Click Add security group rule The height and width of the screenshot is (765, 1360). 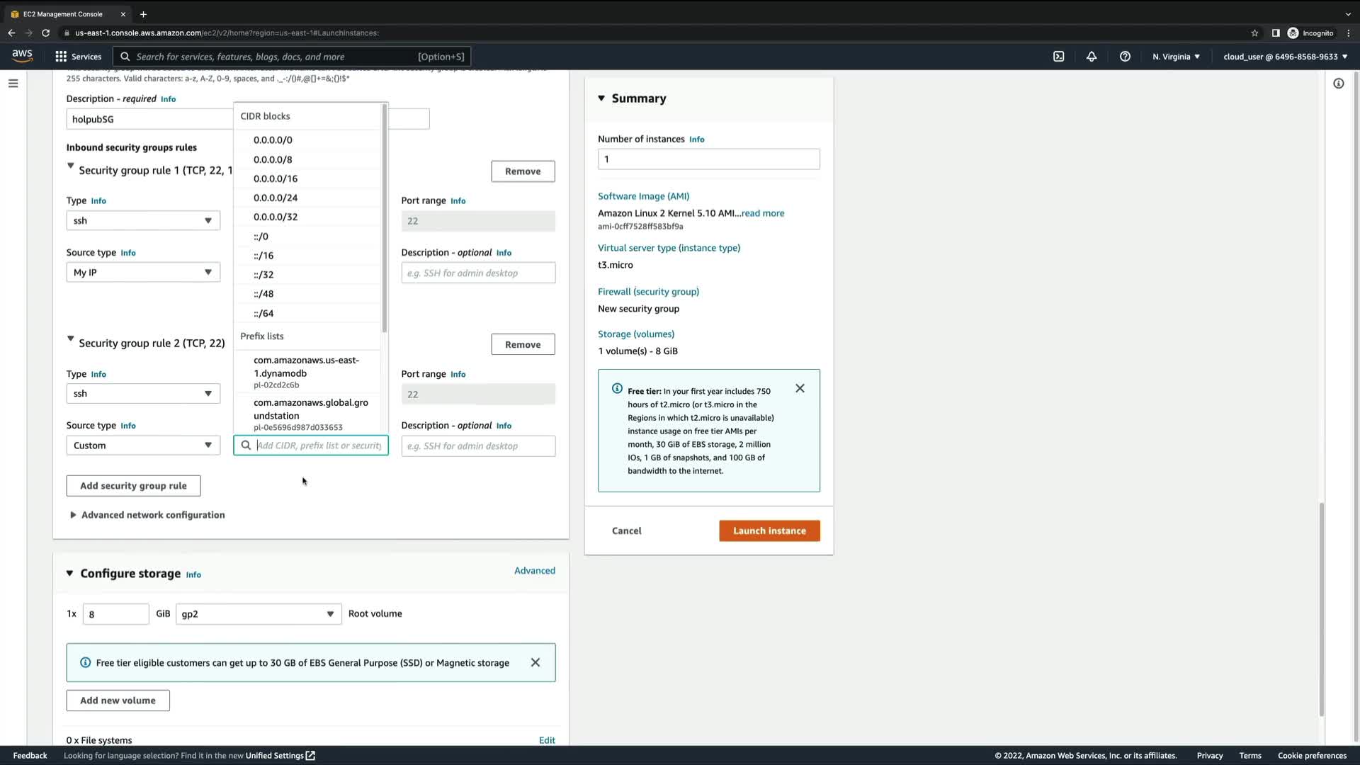coord(133,486)
